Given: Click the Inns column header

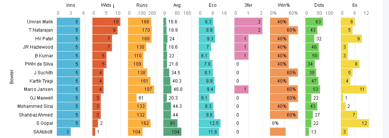Looking at the screenshot, I should click(x=71, y=5).
